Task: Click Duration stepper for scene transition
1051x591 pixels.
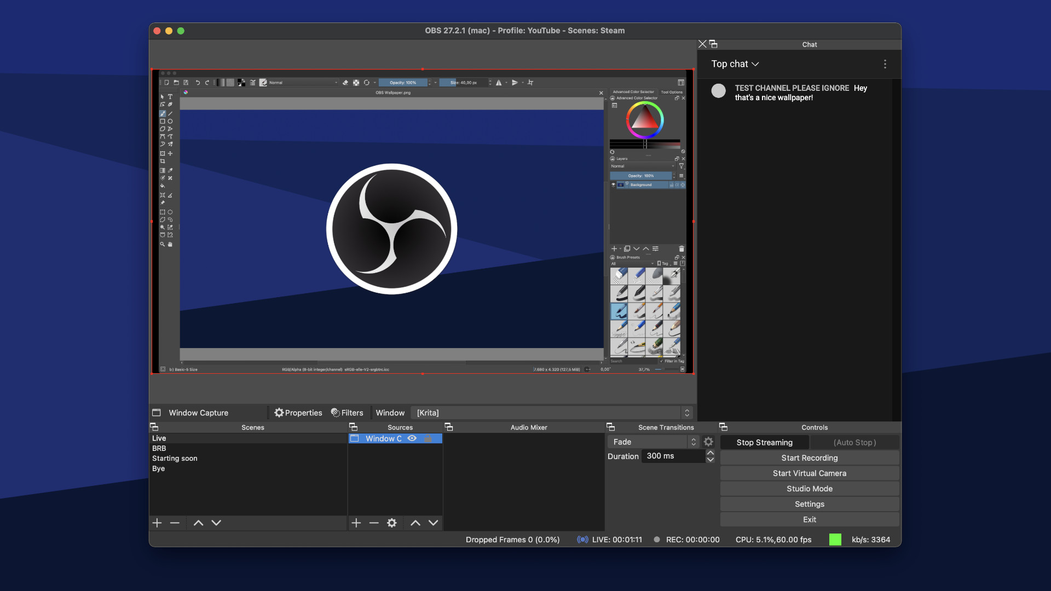Action: tap(711, 455)
